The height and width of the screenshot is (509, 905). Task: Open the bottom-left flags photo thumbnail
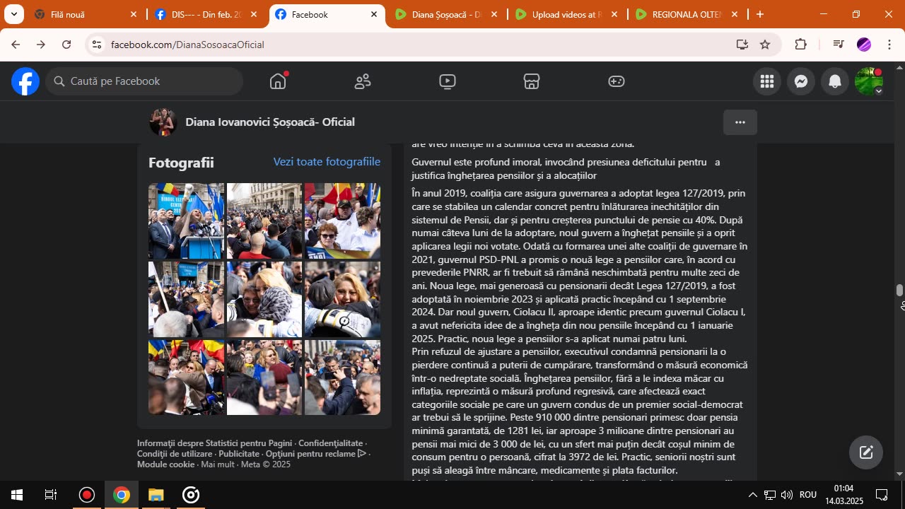click(x=186, y=378)
